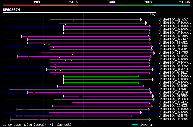Image resolution: width=193 pixels, height=127 pixels.
Task: Open the UniRef100_Q4FX85 hit label
Action: [173, 36]
